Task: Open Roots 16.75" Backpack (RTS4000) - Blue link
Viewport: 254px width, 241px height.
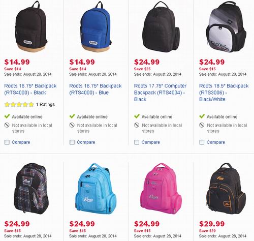Action: pos(96,89)
